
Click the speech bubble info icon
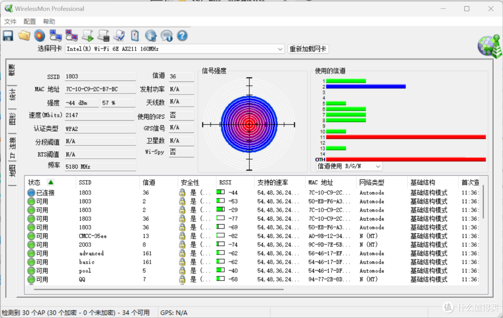pyautogui.click(x=166, y=35)
